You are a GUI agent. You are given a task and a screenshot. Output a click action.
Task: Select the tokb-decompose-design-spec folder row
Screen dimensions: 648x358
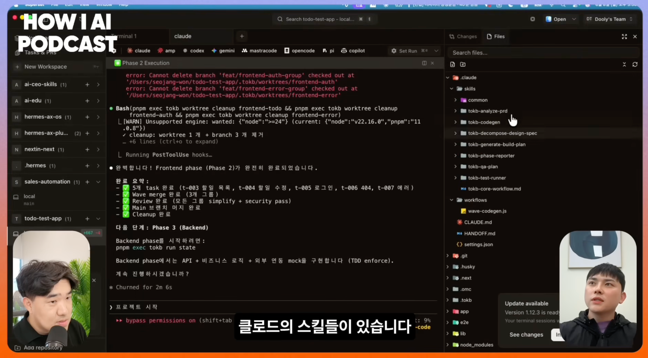[x=543, y=133]
